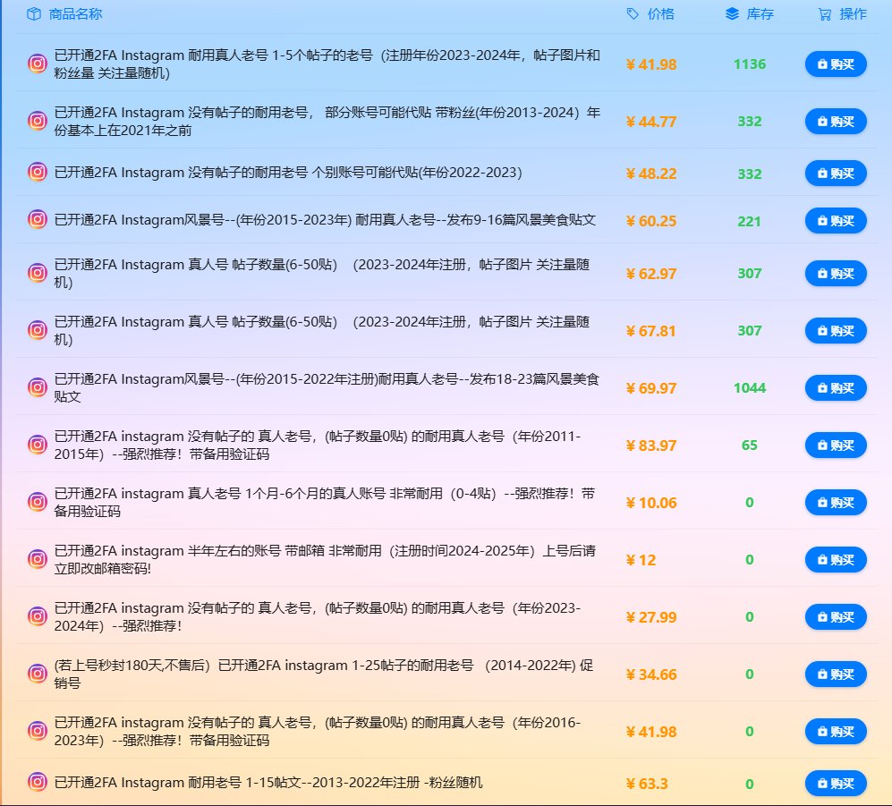Buy the 年份2016-2023 account at ¥41.98
Viewport: 892px width, 806px height.
[x=836, y=732]
